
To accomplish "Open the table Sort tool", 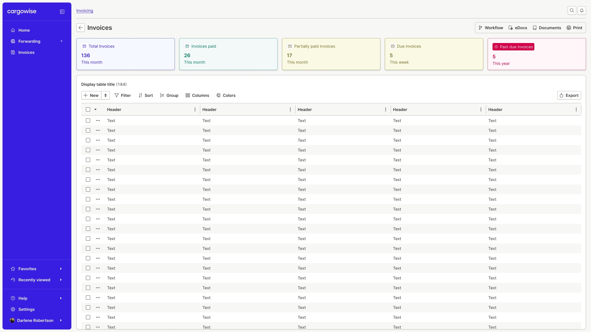I will coord(146,95).
